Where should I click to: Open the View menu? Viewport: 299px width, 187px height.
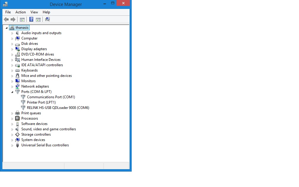coord(34,12)
